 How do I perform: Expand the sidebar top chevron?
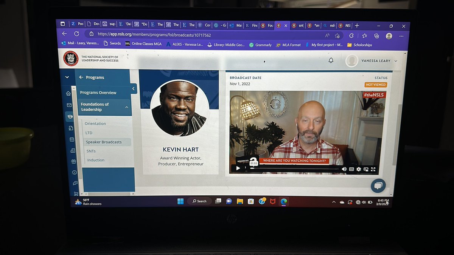(x=67, y=77)
